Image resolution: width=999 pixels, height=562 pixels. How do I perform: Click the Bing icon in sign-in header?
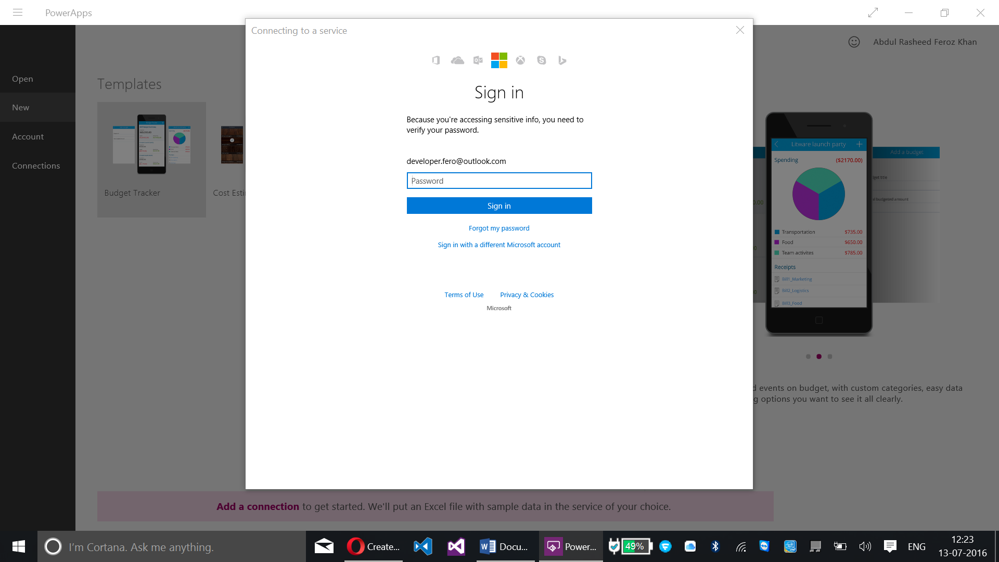click(x=562, y=60)
